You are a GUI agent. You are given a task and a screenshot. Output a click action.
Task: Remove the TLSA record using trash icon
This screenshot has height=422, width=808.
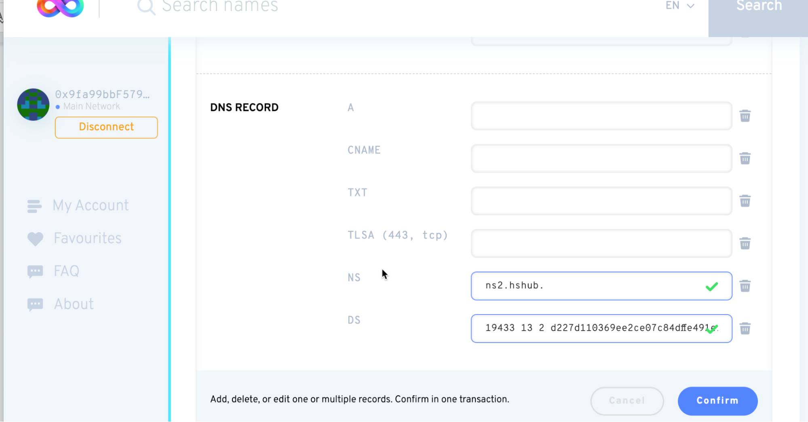coord(745,244)
